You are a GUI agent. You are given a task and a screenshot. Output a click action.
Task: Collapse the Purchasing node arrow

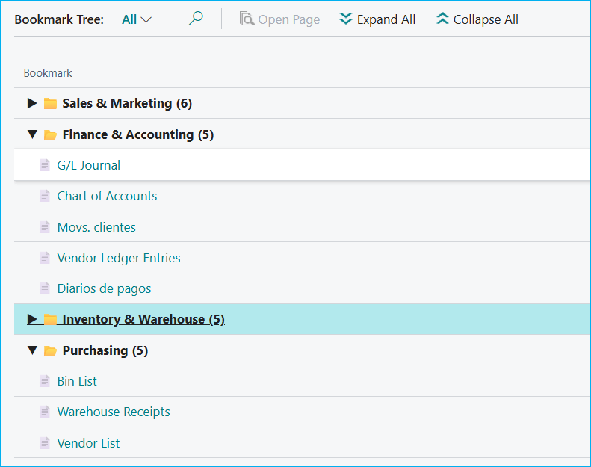pos(32,350)
